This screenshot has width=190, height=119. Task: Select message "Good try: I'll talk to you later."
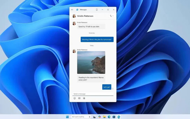[x=91, y=26]
